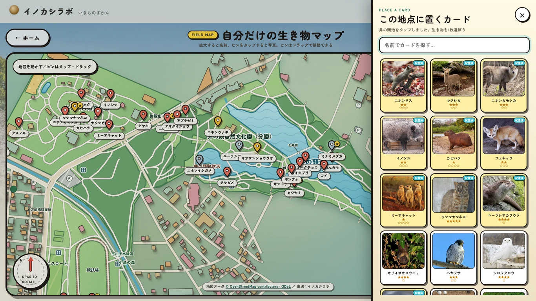Click the red pin above クスノキ

[x=18, y=123]
